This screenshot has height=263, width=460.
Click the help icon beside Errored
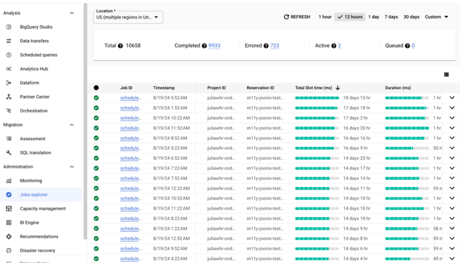(x=266, y=46)
